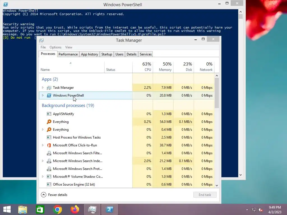Click the Microsoft Office Click-to-Run icon
The height and width of the screenshot is (215, 287).
point(49,145)
